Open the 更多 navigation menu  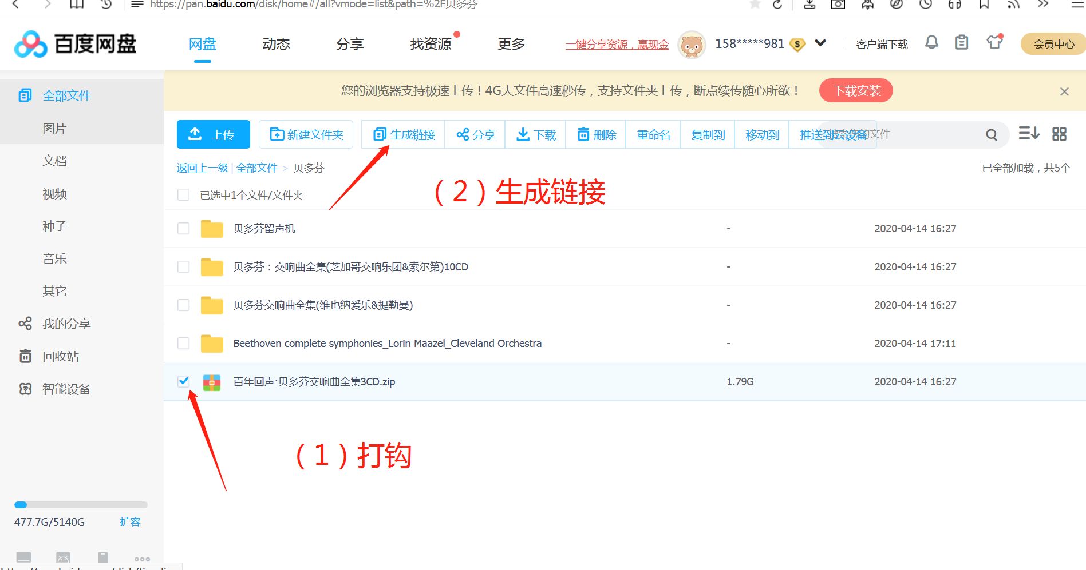coord(511,44)
